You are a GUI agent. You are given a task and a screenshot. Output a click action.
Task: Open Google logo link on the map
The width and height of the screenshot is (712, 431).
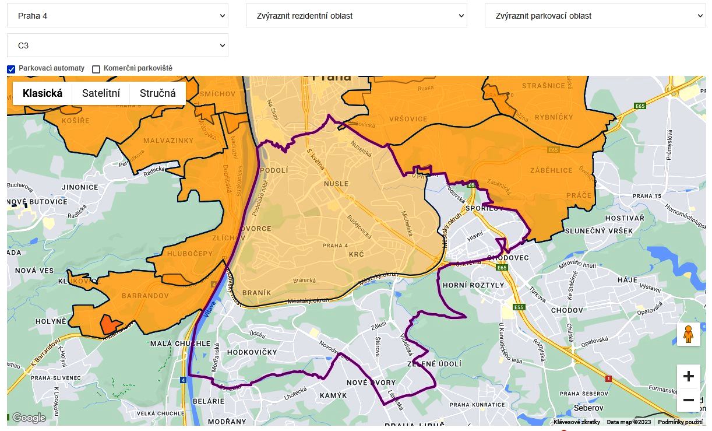coord(29,418)
